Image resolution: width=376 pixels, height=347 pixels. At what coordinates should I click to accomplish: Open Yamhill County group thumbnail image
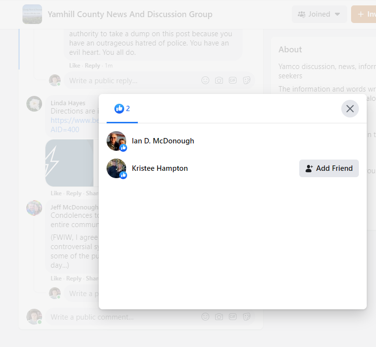pos(32,14)
